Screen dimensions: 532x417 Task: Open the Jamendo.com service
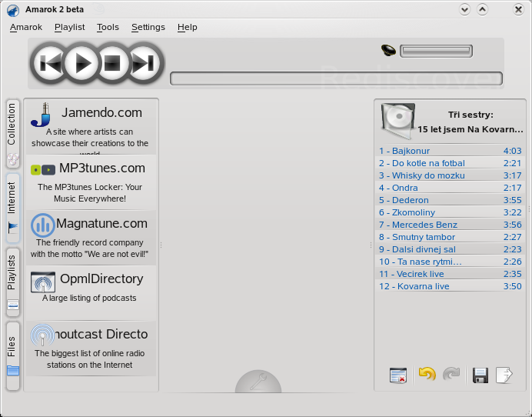pos(91,126)
